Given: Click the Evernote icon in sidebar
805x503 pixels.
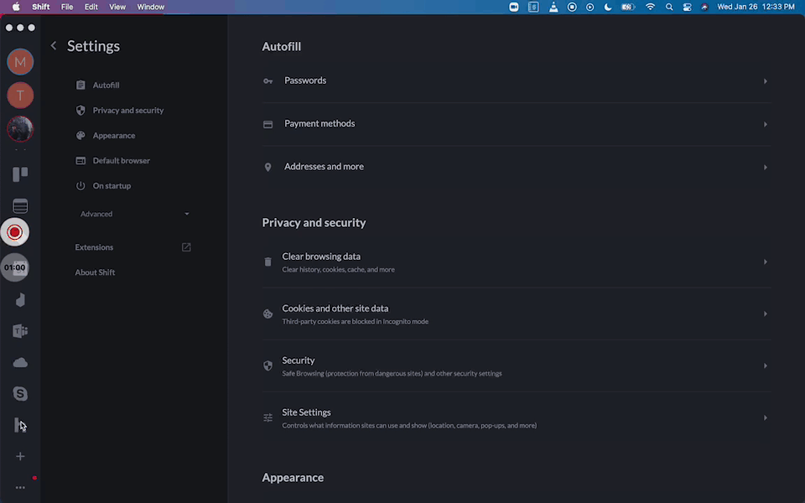Looking at the screenshot, I should (20, 300).
